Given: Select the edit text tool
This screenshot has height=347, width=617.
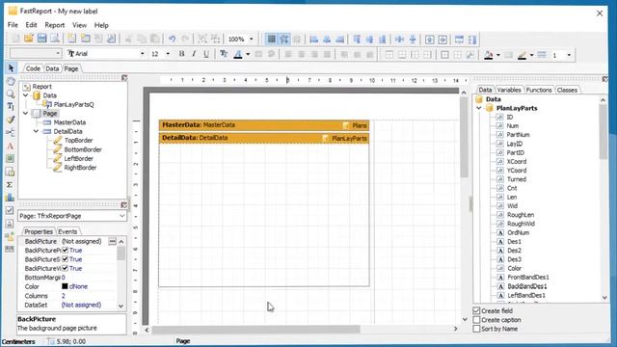Looking at the screenshot, I should [x=11, y=106].
